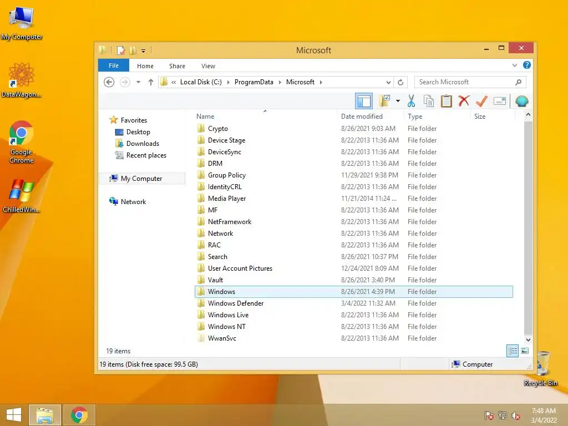Click the Properties quick access icon
The height and width of the screenshot is (426, 568).
click(x=120, y=50)
